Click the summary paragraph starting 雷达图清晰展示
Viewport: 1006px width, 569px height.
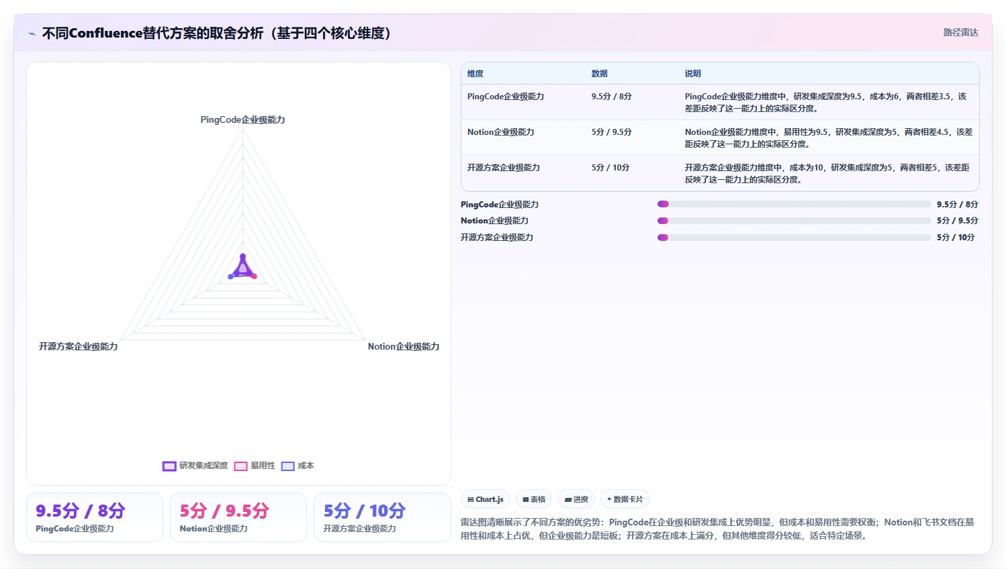coord(717,529)
